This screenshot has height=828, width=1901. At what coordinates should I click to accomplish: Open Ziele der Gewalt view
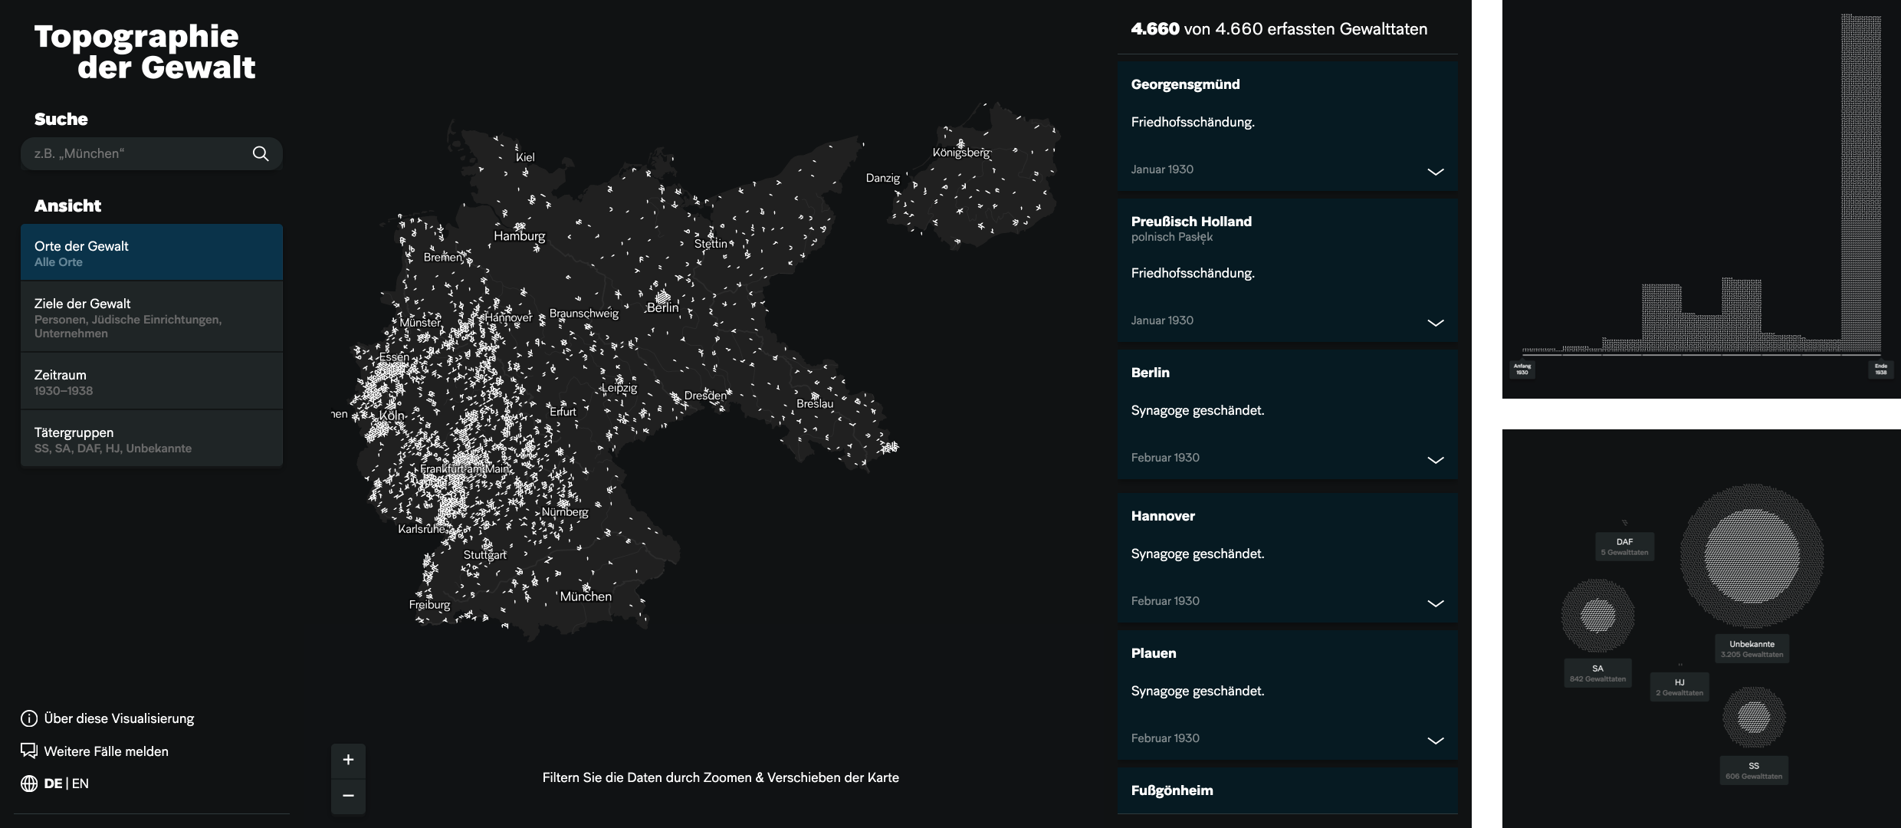[x=152, y=317]
